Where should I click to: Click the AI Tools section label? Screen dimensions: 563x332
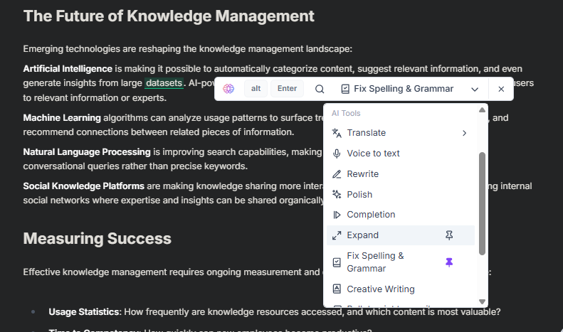click(x=346, y=113)
